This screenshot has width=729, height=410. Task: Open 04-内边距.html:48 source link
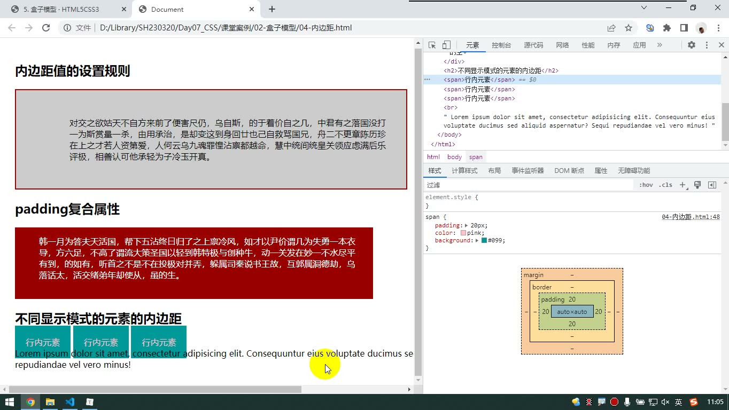click(691, 217)
